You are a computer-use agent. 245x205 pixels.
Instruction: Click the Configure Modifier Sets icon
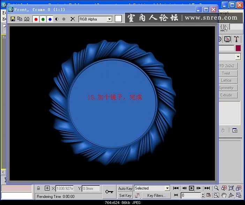[235, 130]
